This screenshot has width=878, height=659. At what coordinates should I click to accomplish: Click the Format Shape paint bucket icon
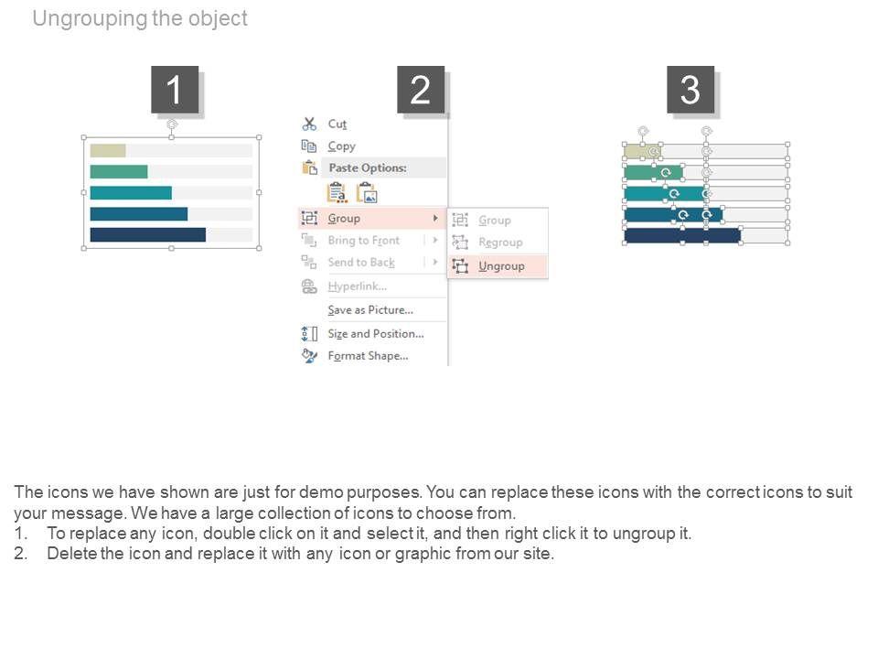(x=309, y=355)
